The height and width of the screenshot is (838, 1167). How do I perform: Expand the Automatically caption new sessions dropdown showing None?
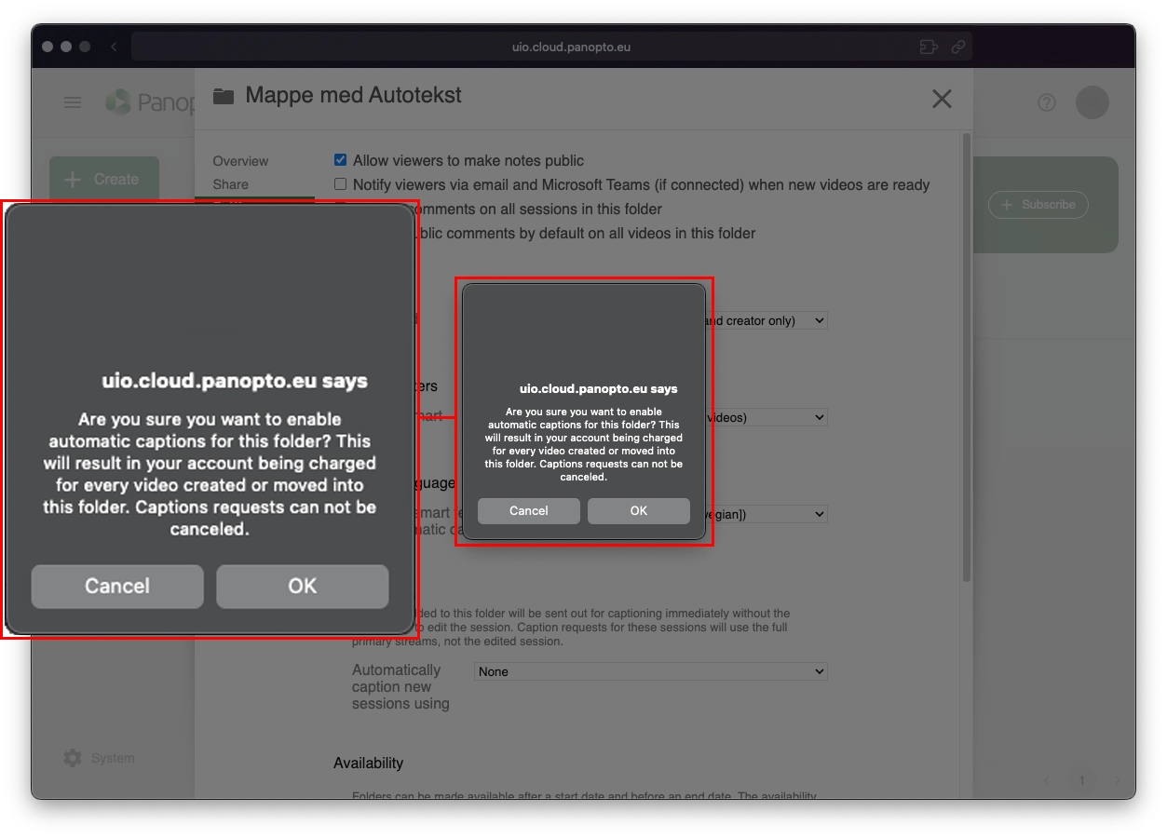point(650,671)
